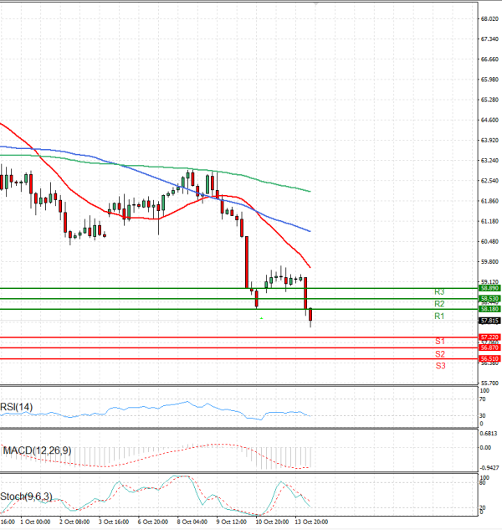The width and height of the screenshot is (502, 530).
Task: Click the last red candlestick on chart
Action: [310, 316]
